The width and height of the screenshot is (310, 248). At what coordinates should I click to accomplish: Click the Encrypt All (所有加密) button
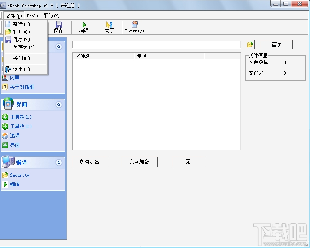[x=90, y=162]
